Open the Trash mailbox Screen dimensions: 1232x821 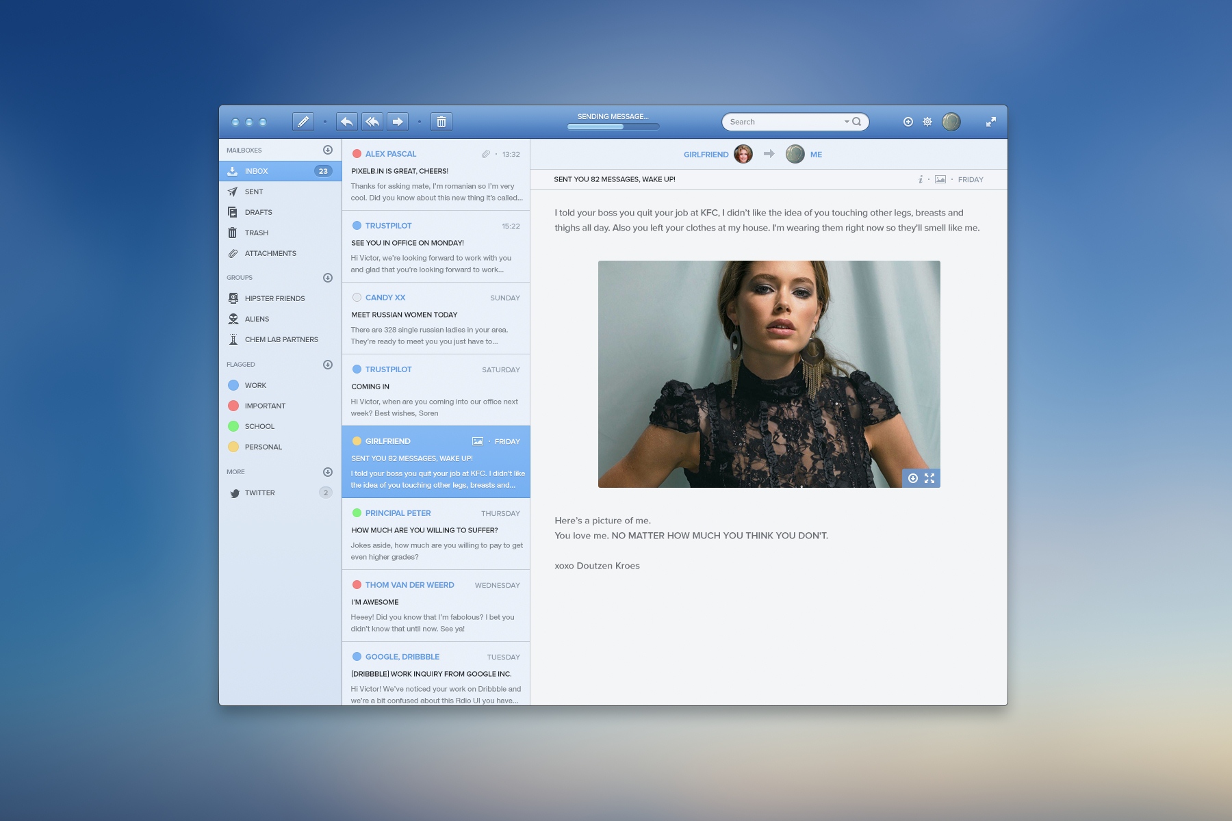click(x=281, y=233)
